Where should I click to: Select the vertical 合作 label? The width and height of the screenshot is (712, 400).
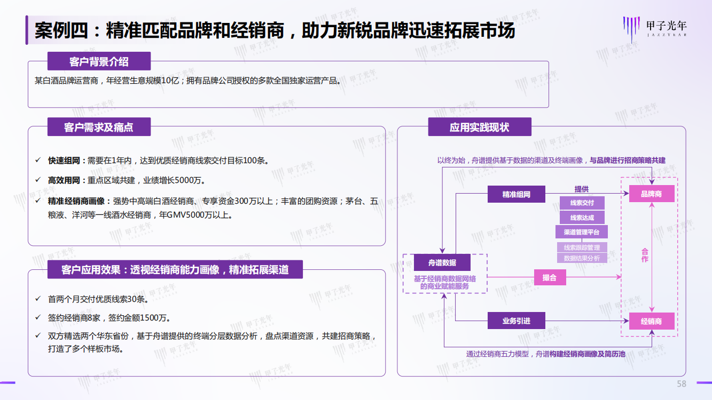click(x=644, y=255)
